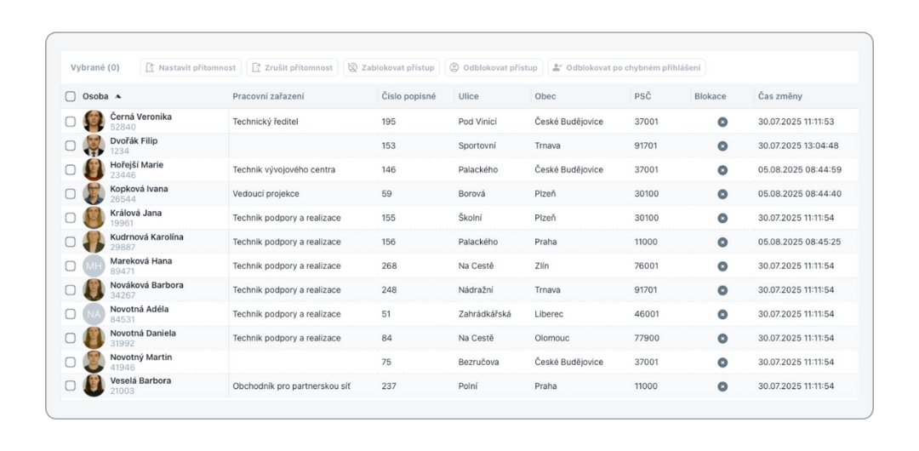919x451 pixels.
Task: Click Odblokovat po chybném přihlášení button
Action: 626,68
